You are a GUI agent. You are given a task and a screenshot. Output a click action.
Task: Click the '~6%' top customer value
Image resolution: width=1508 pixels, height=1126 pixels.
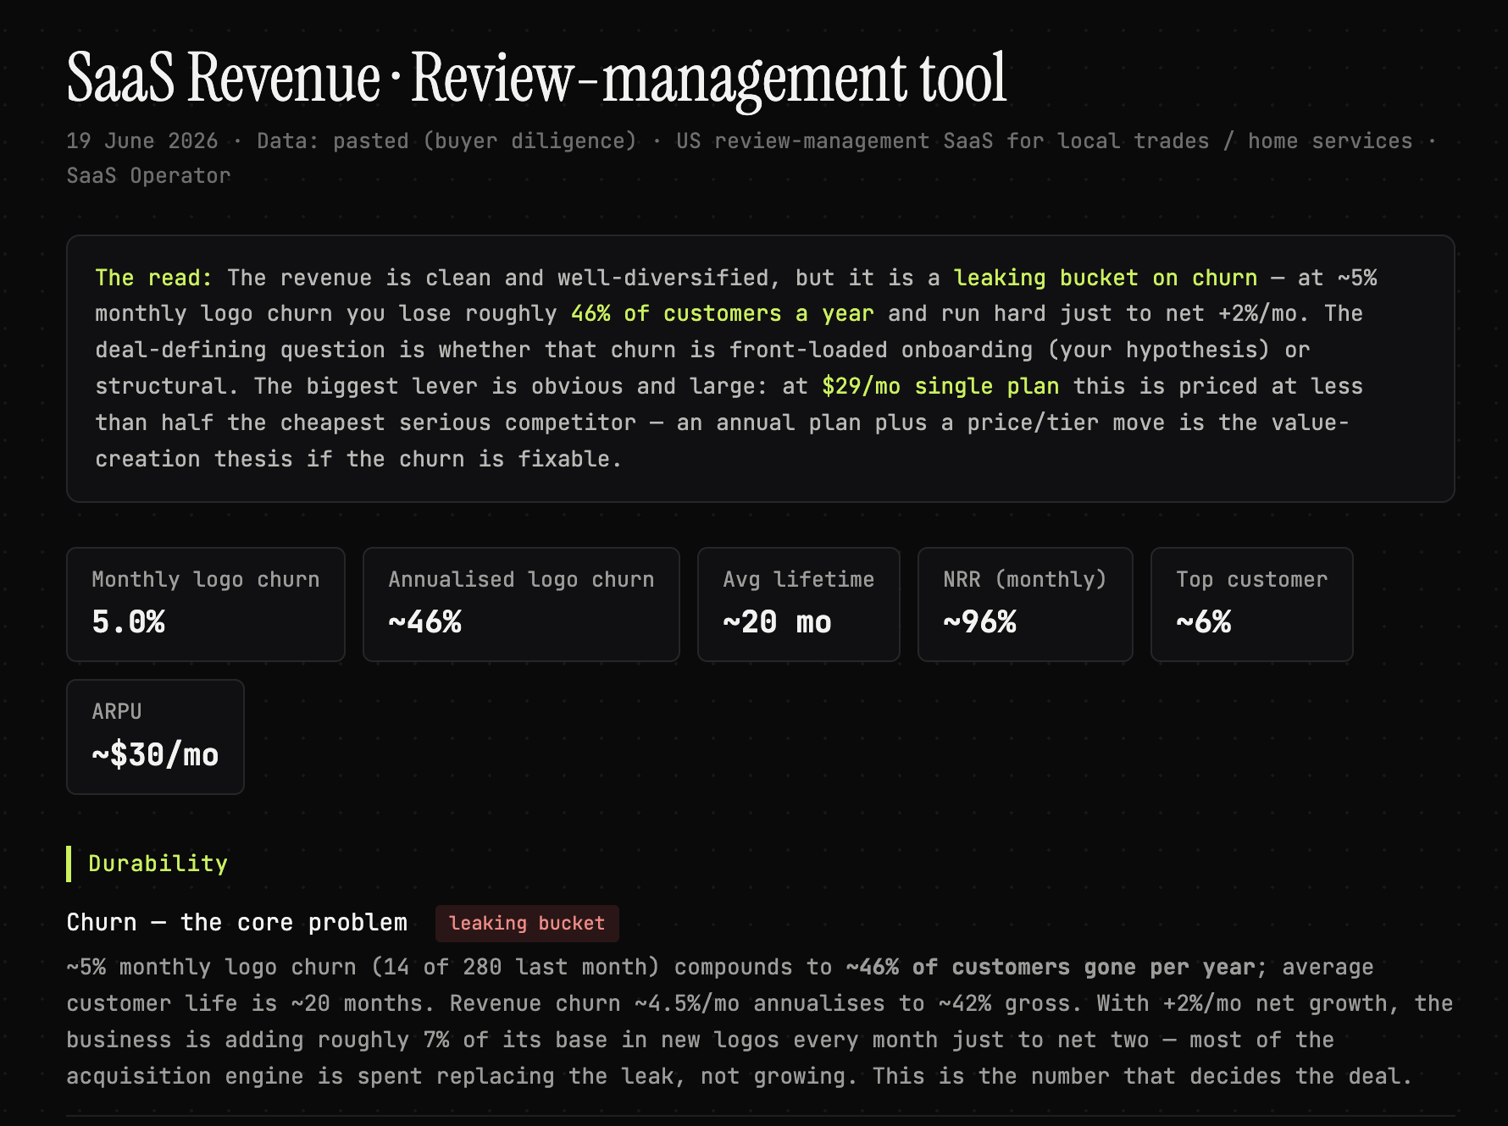click(x=1204, y=622)
